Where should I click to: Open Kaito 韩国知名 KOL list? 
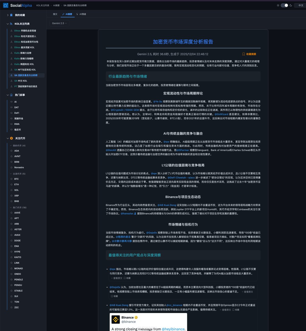24,64
